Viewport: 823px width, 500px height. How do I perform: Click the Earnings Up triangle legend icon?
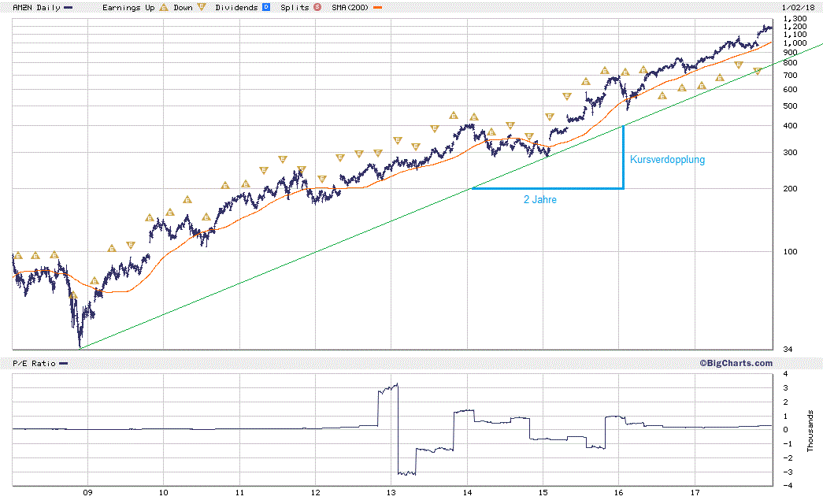click(x=164, y=7)
